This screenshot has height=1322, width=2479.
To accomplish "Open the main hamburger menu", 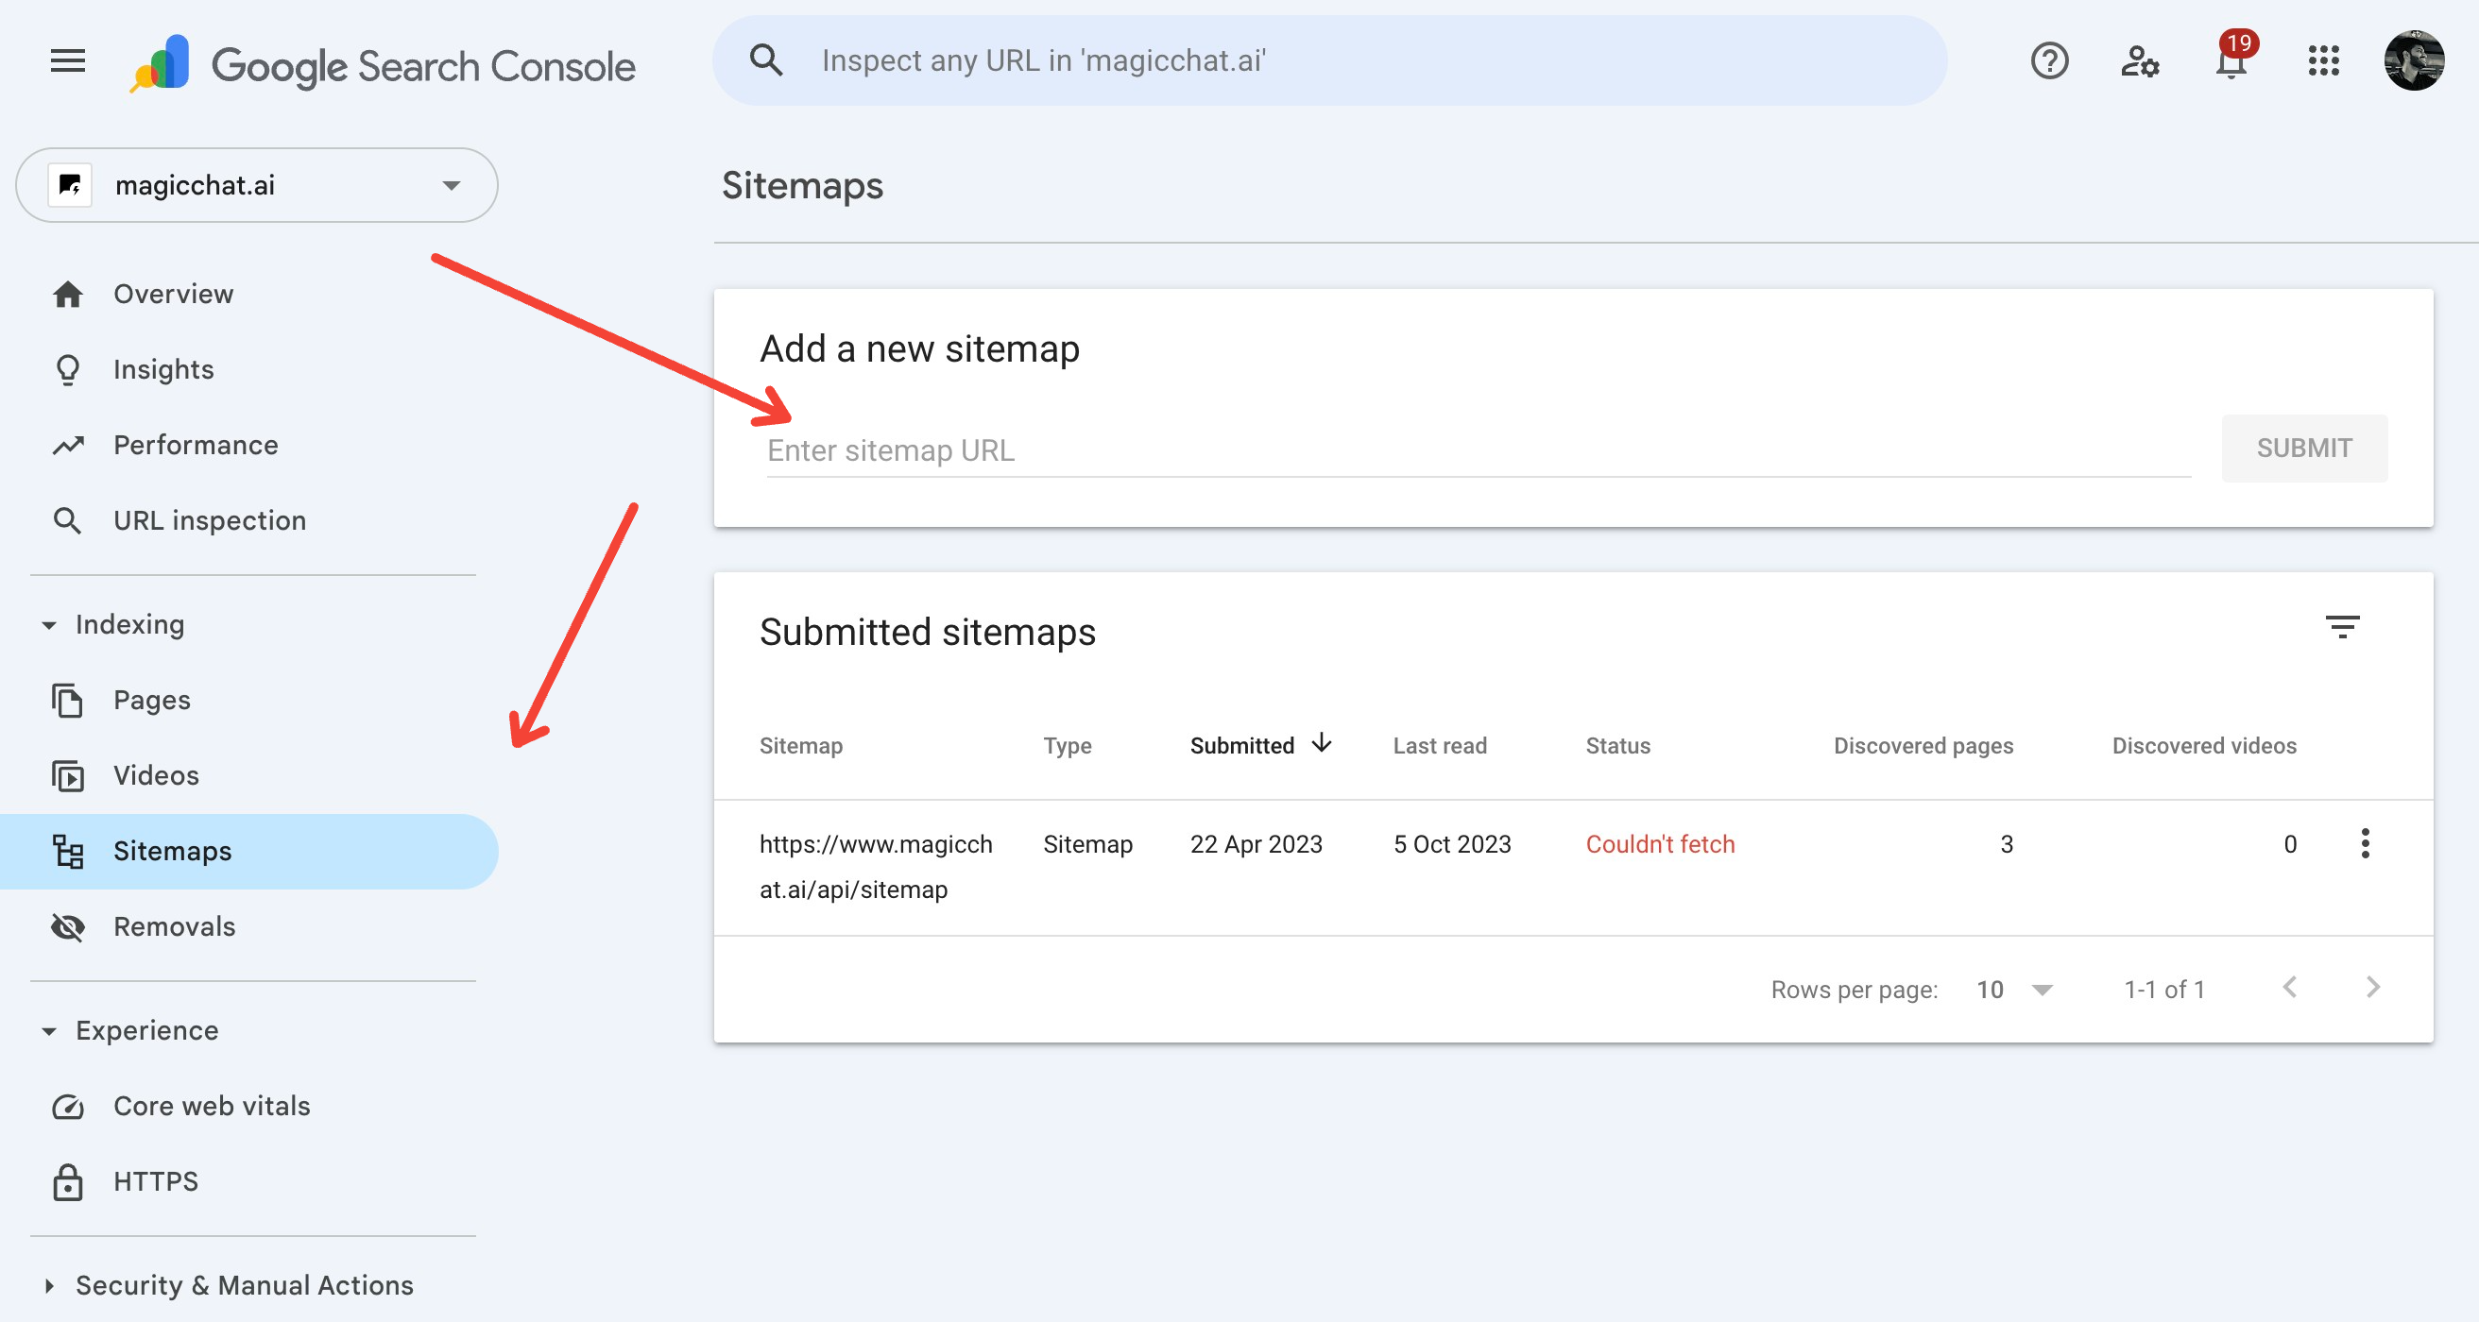I will pyautogui.click(x=67, y=60).
